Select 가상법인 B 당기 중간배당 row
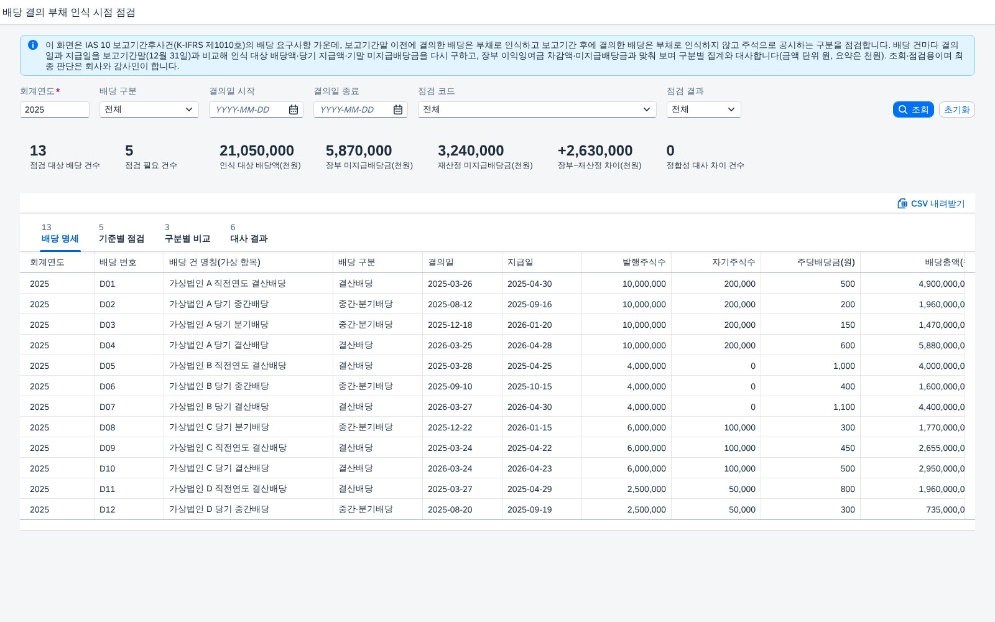 point(497,386)
